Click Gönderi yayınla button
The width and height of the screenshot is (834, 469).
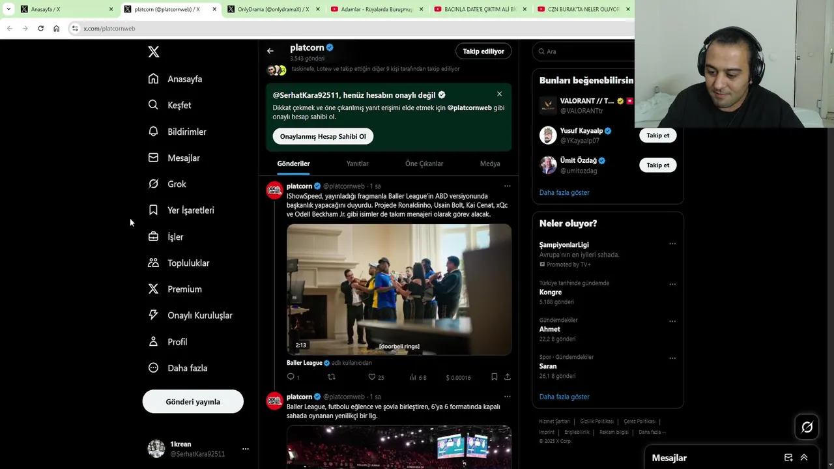(193, 401)
